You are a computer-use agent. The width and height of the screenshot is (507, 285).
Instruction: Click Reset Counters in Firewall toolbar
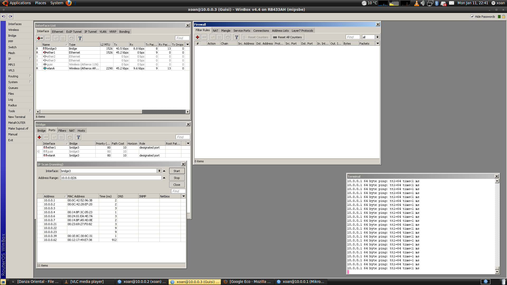point(256,37)
